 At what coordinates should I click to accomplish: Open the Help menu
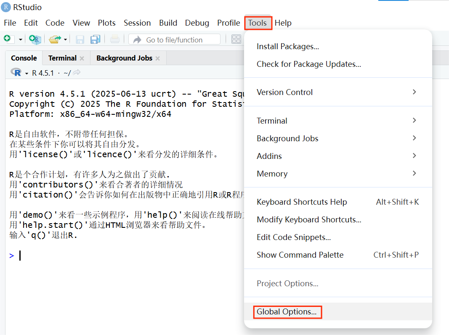pos(283,23)
